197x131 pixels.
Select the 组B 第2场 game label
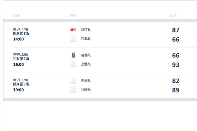pos(21,59)
